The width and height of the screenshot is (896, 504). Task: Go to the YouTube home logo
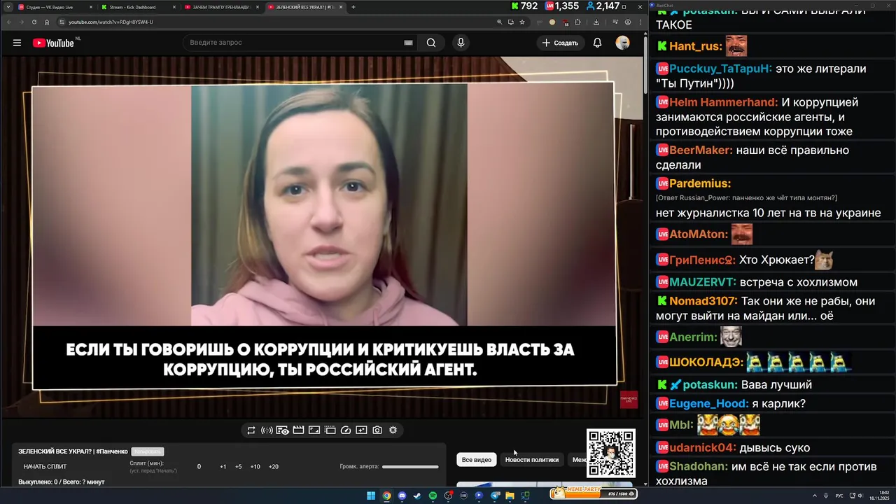53,43
